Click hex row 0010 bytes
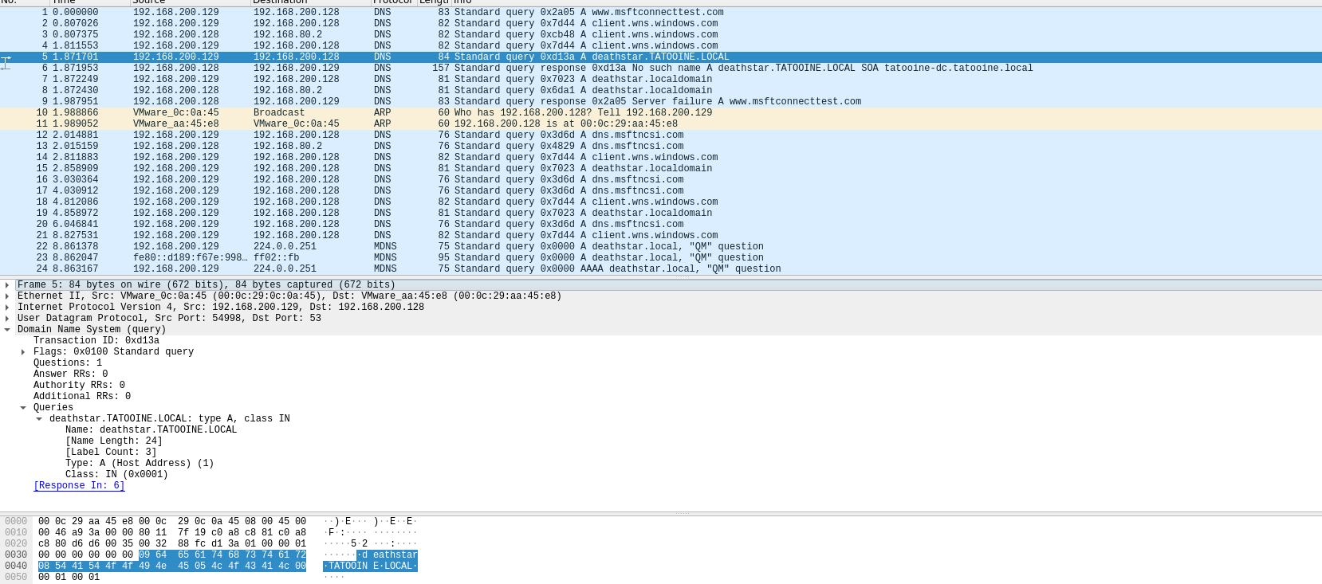This screenshot has width=1322, height=584. click(172, 533)
